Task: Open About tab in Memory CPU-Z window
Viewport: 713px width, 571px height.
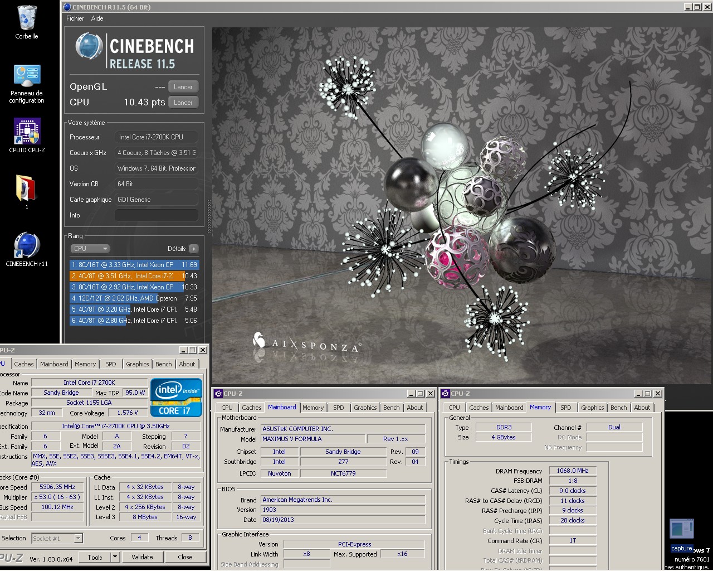Action: click(642, 408)
